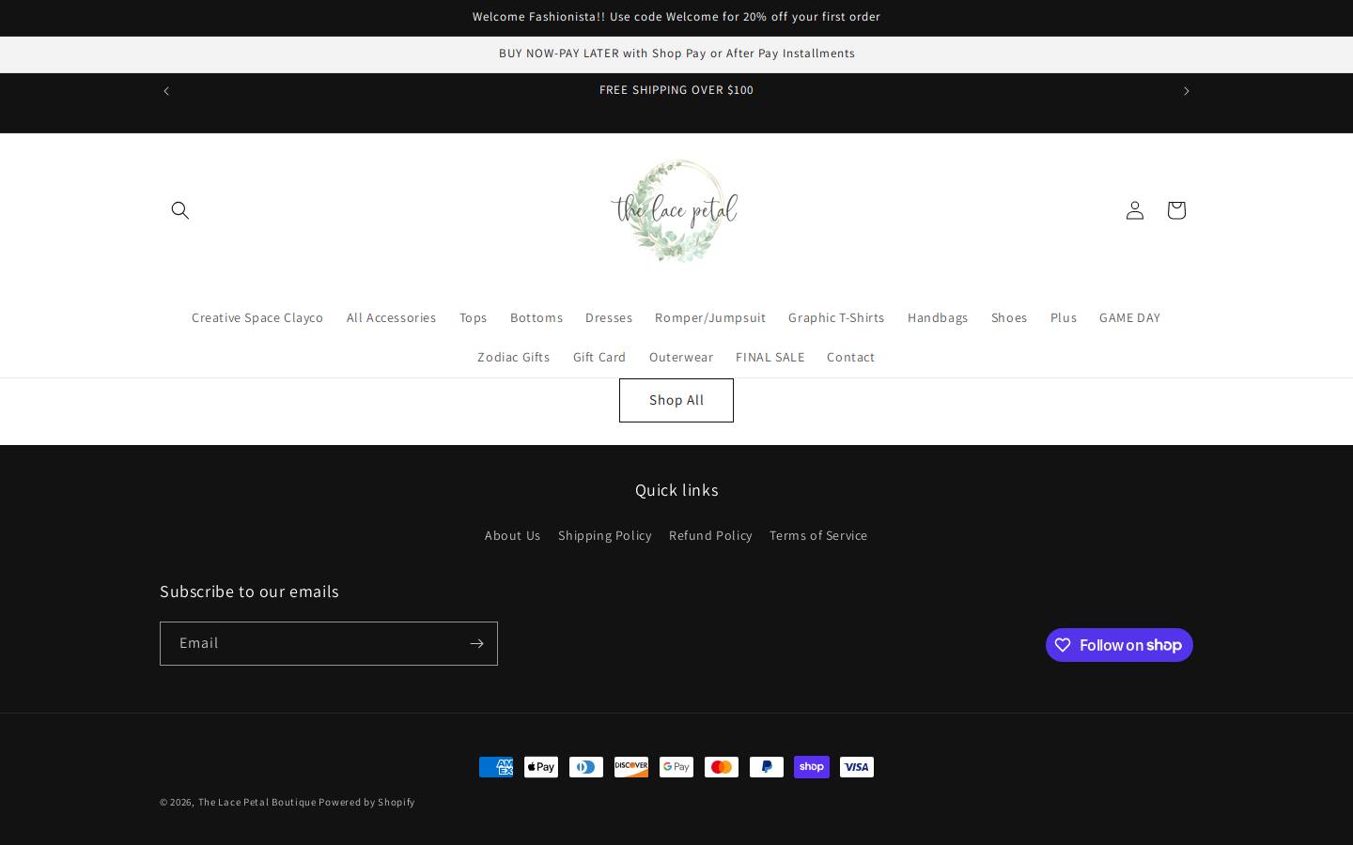This screenshot has width=1353, height=845.
Task: Open Graphic T-Shirts category
Action: [836, 318]
